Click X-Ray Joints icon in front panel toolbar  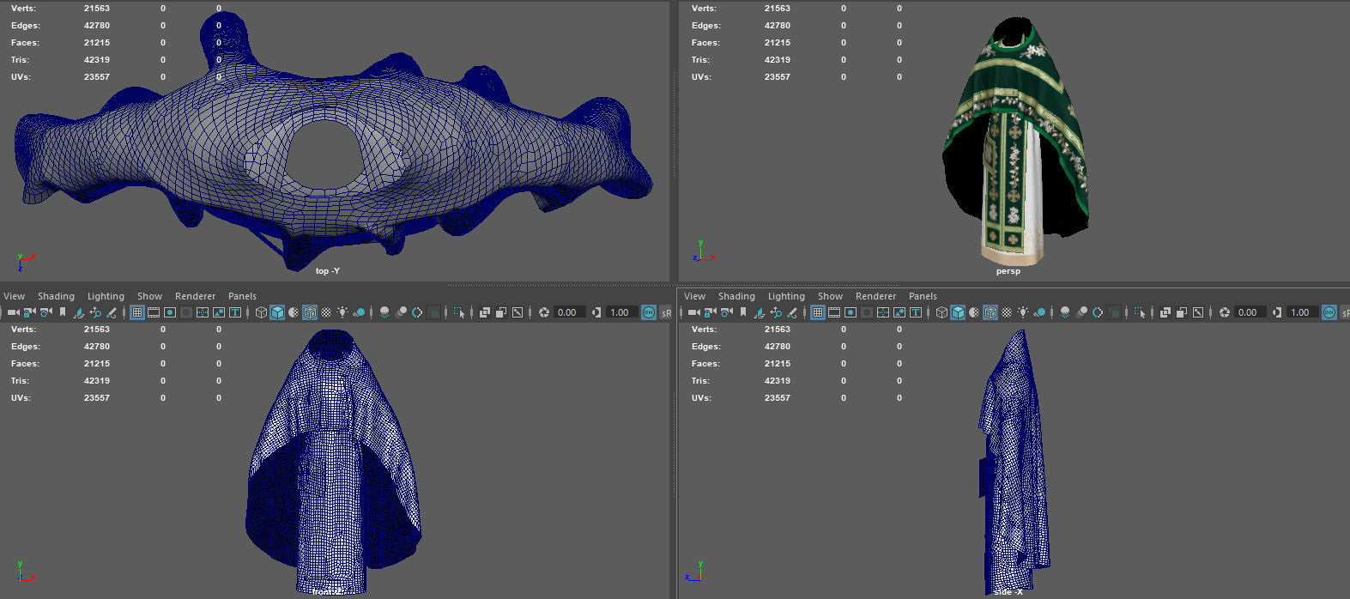pyautogui.click(x=518, y=312)
